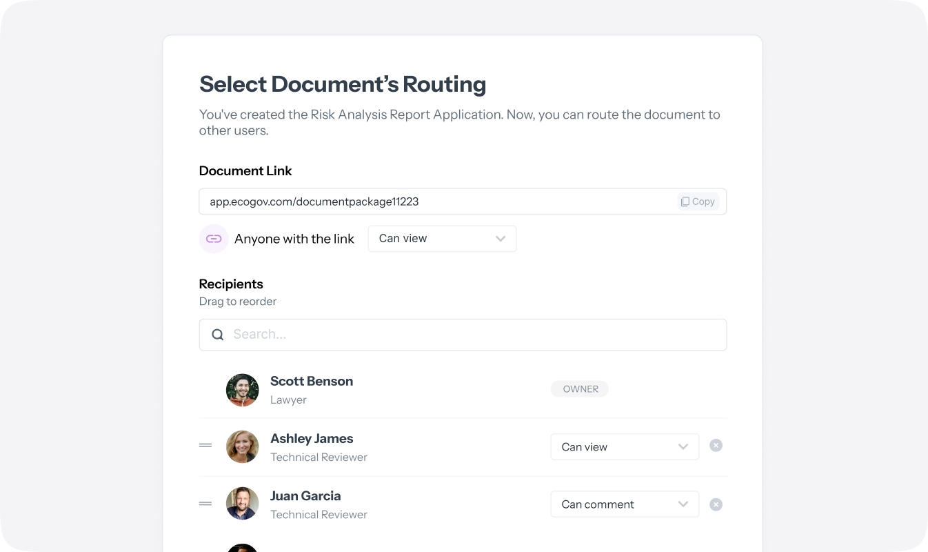Open Ashley James's 'Can view' dropdown

[x=624, y=446]
